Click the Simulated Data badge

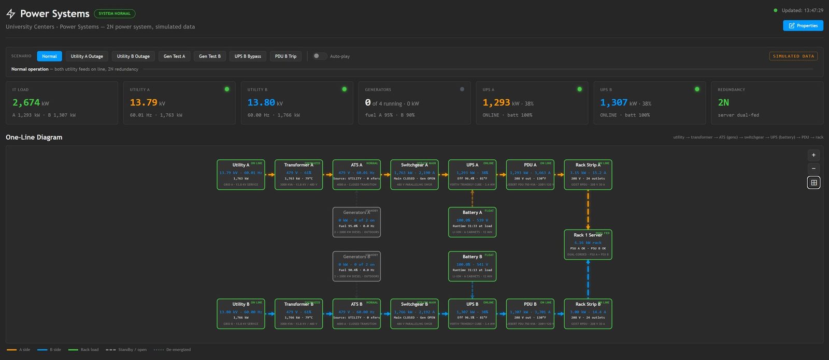(x=793, y=56)
